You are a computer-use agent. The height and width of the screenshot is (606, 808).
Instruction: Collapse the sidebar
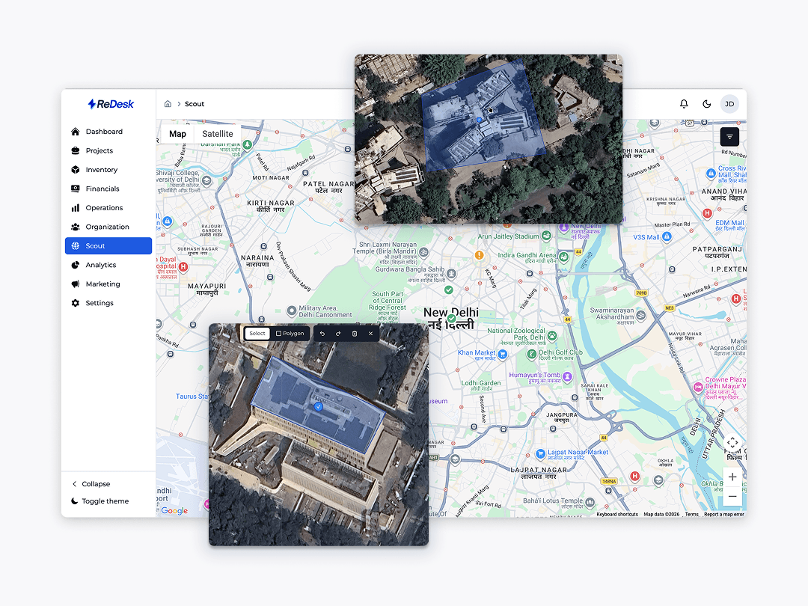(x=91, y=484)
